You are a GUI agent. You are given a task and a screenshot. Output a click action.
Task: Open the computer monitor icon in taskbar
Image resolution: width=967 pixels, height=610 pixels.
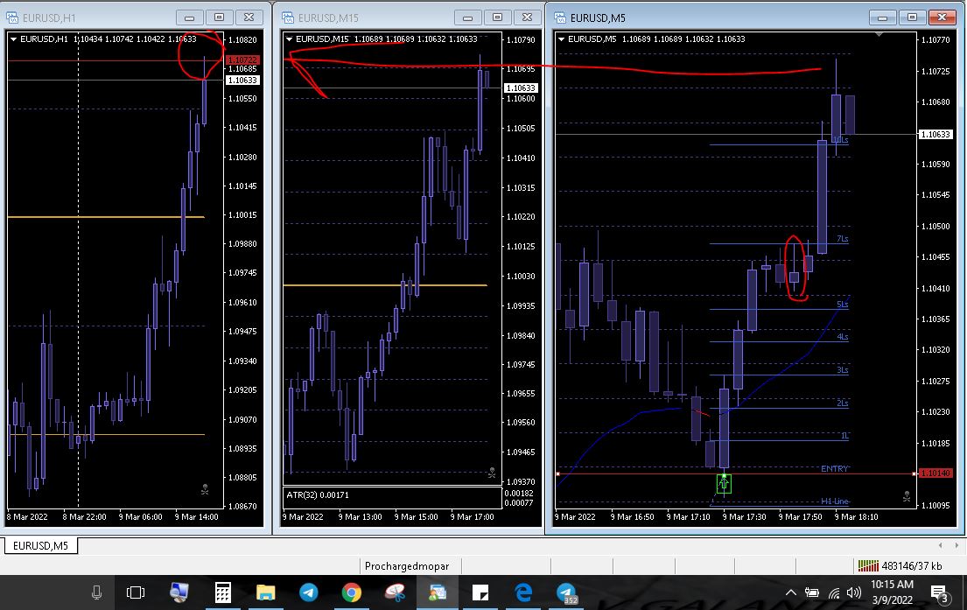(179, 592)
